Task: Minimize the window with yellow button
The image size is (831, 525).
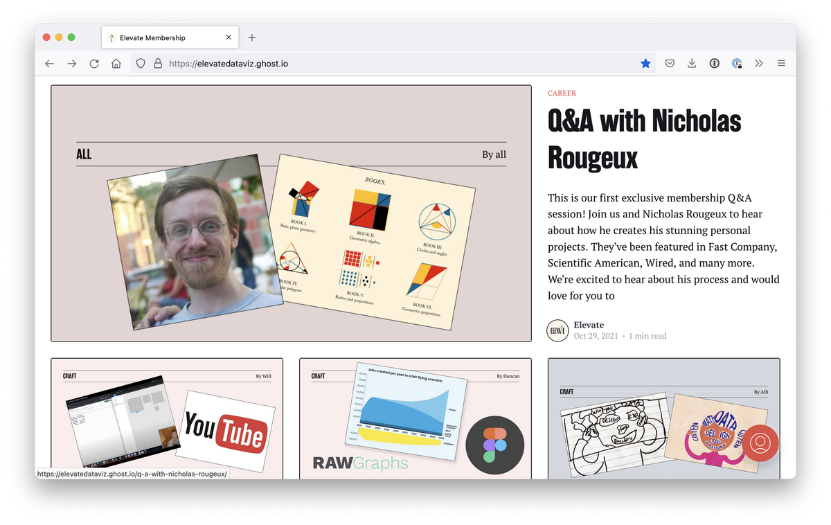Action: [59, 37]
